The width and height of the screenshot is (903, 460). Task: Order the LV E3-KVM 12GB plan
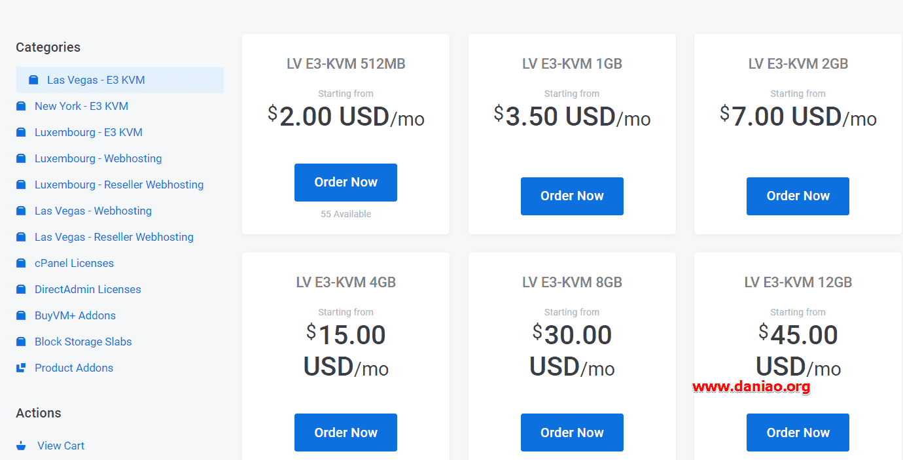[x=798, y=433]
